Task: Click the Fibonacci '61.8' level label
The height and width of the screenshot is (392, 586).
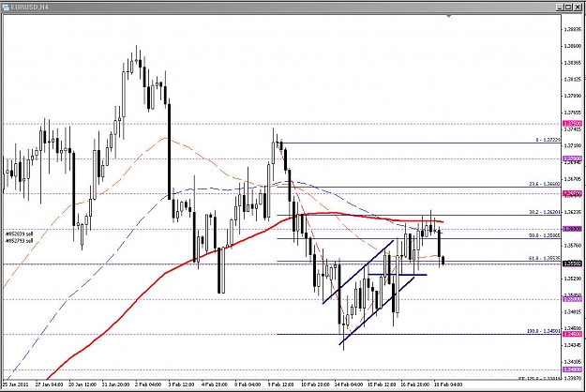Action: [545, 258]
